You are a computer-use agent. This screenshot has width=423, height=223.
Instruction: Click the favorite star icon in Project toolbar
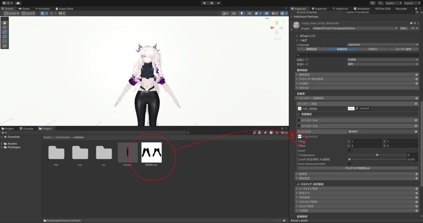click(277, 132)
